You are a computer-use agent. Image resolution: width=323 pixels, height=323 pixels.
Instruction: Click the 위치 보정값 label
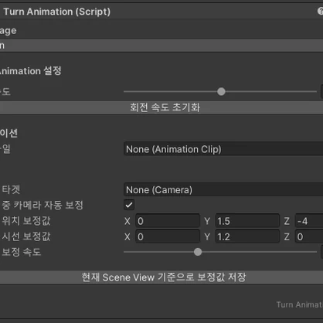[26, 221]
